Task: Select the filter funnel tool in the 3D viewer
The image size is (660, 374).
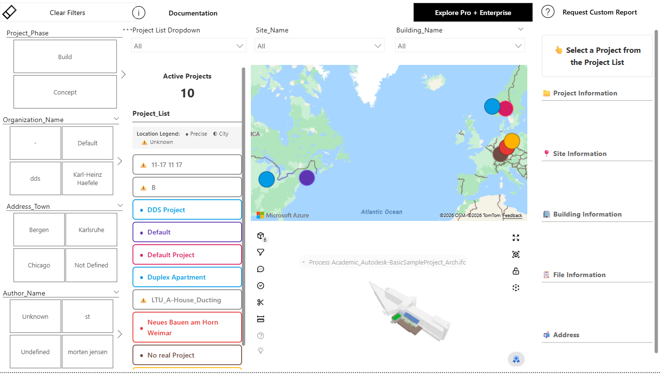Action: 260,252
